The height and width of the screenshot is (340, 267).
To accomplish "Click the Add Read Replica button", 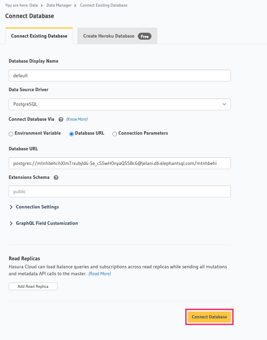I will (33, 286).
